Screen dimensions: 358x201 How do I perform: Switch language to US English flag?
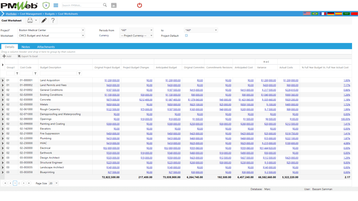coord(307,14)
